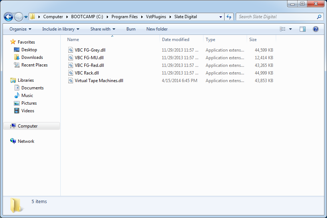Create a New folder
The image size is (327, 218).
pyautogui.click(x=157, y=29)
